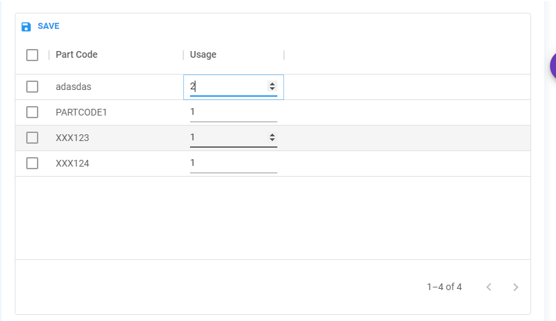556x321 pixels.
Task: Tick the XXX123 row checkbox
Action: pos(32,138)
